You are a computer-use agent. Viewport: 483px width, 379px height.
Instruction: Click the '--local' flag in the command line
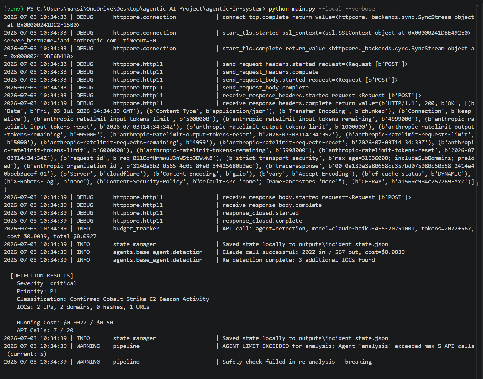pyautogui.click(x=330, y=9)
